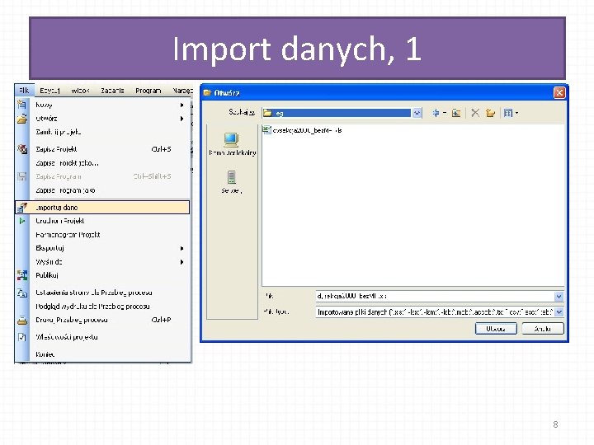Open the Program menu
Image resolution: width=594 pixels, height=445 pixels.
point(148,91)
